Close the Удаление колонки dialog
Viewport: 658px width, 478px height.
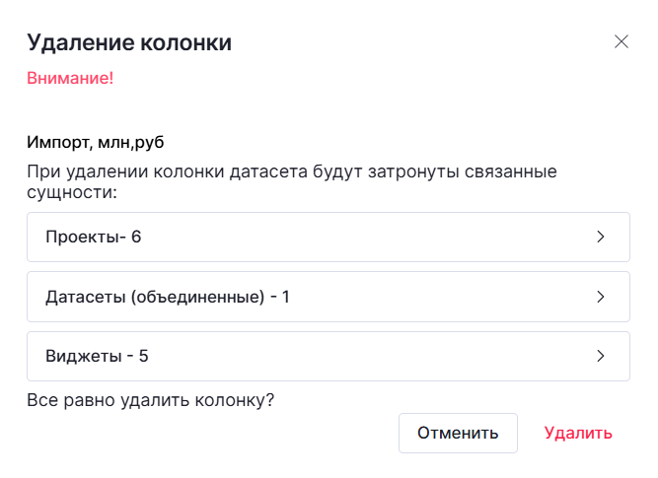pos(621,41)
